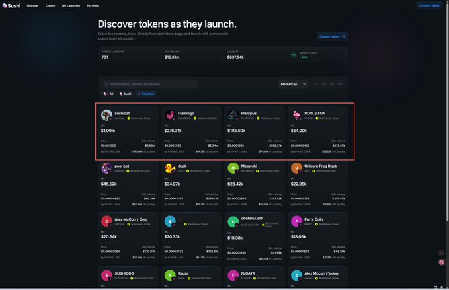Viewport: 449px width, 290px height.
Task: Click the Create token button
Action: coord(332,36)
